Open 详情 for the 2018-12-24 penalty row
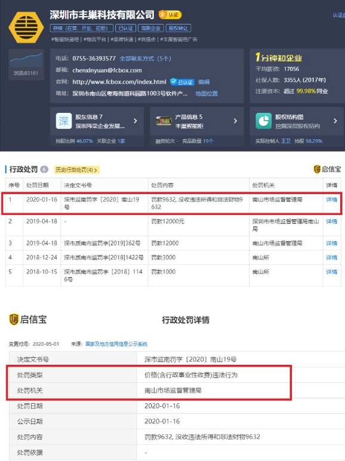 click(331, 257)
